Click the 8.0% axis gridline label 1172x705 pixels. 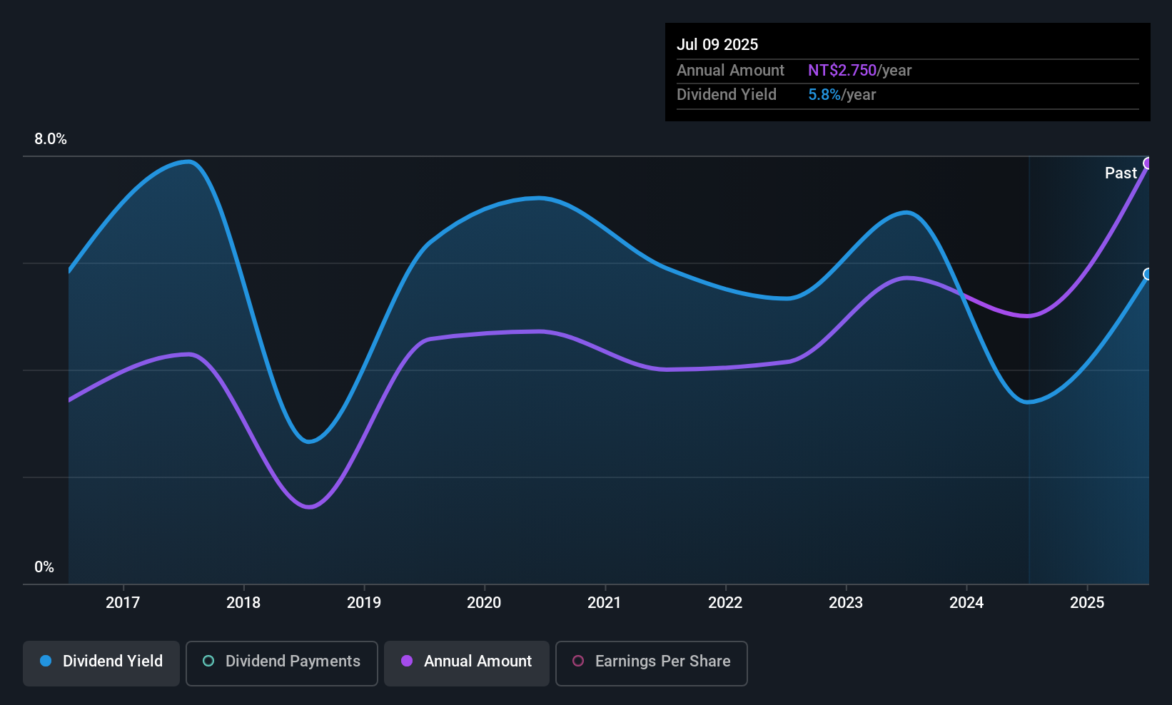pyautogui.click(x=50, y=139)
